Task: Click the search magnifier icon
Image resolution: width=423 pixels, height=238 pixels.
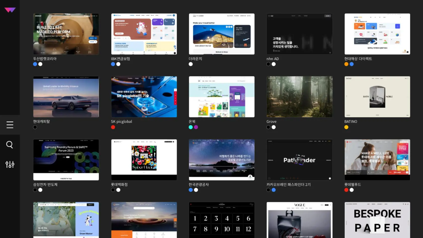Action: pos(10,145)
